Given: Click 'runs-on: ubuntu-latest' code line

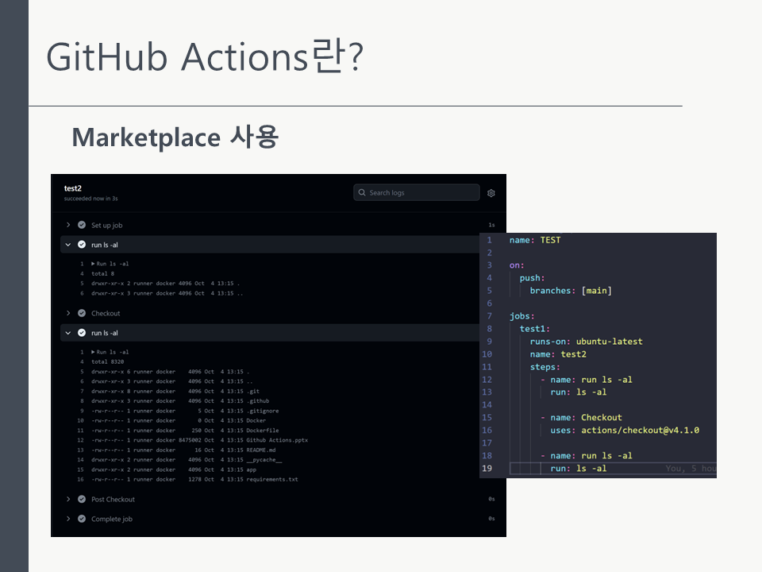Looking at the screenshot, I should pos(586,342).
